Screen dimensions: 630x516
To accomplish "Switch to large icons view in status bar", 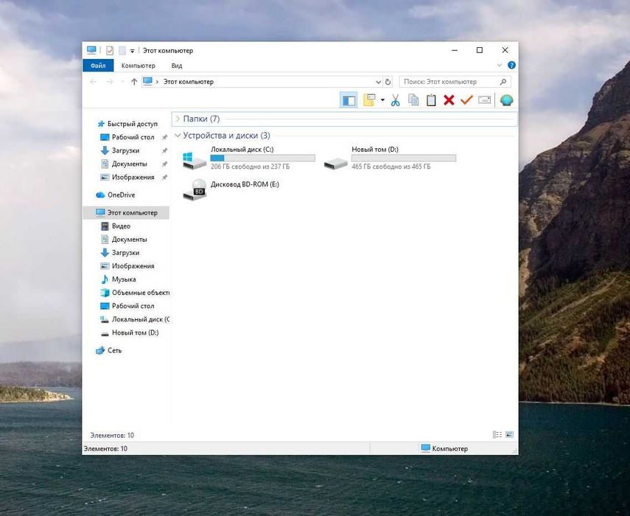I will pyautogui.click(x=509, y=434).
